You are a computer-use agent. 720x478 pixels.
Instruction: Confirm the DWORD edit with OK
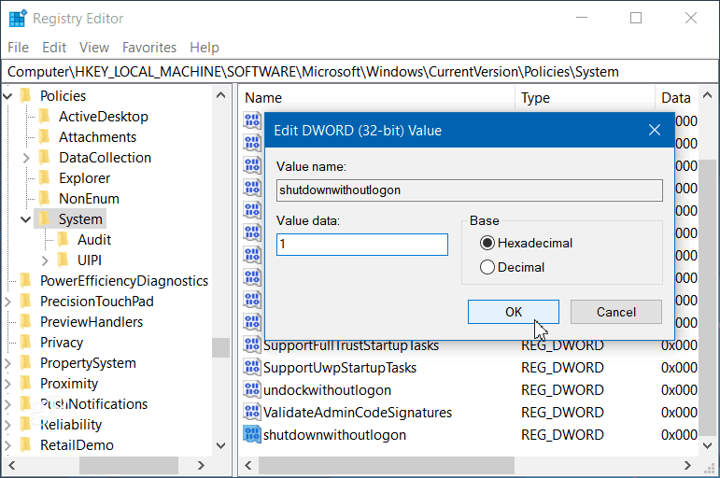(514, 312)
